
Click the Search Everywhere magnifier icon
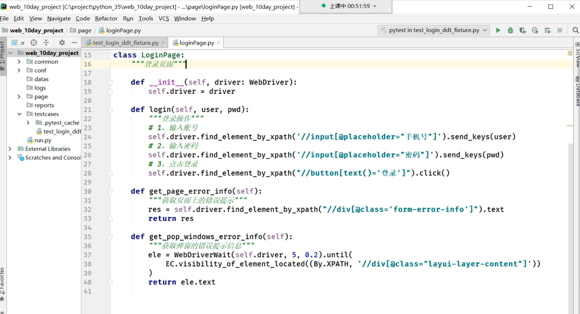[575, 30]
